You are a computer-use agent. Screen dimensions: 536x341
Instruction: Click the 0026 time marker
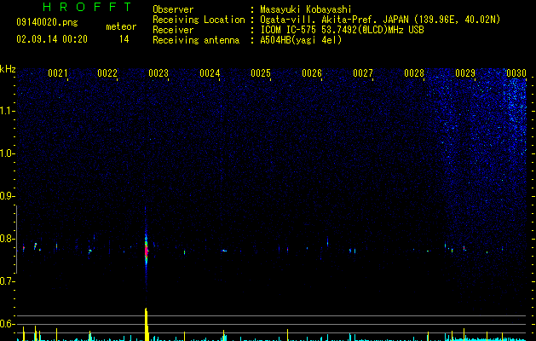tap(312, 73)
